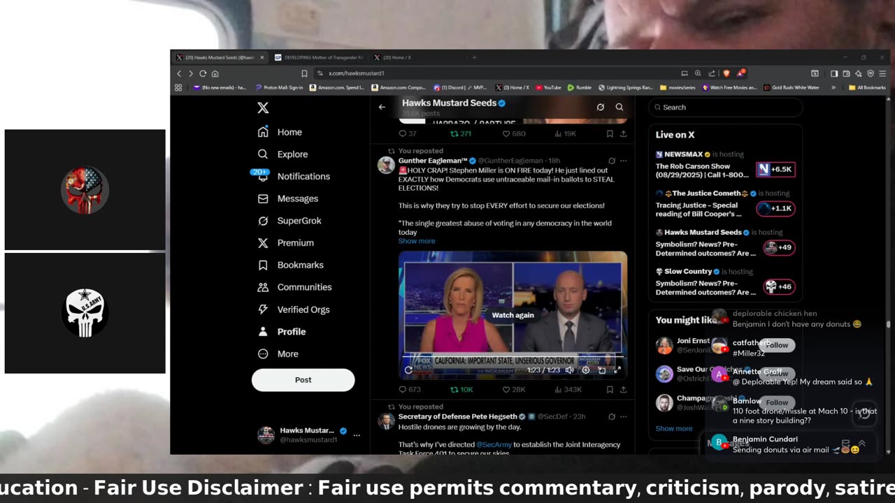The image size is (895, 503).
Task: Share the post with 19K views
Action: point(623,134)
